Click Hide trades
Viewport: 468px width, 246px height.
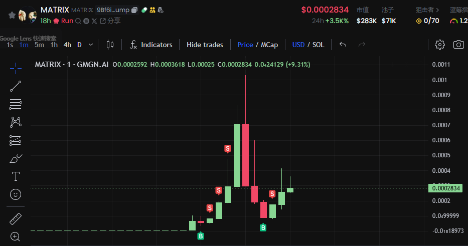click(x=205, y=45)
